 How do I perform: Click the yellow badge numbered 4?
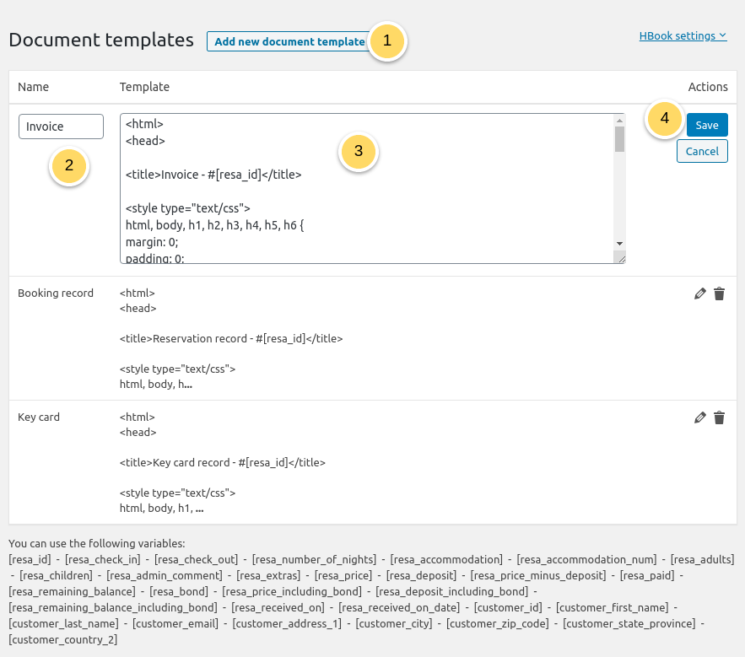665,119
